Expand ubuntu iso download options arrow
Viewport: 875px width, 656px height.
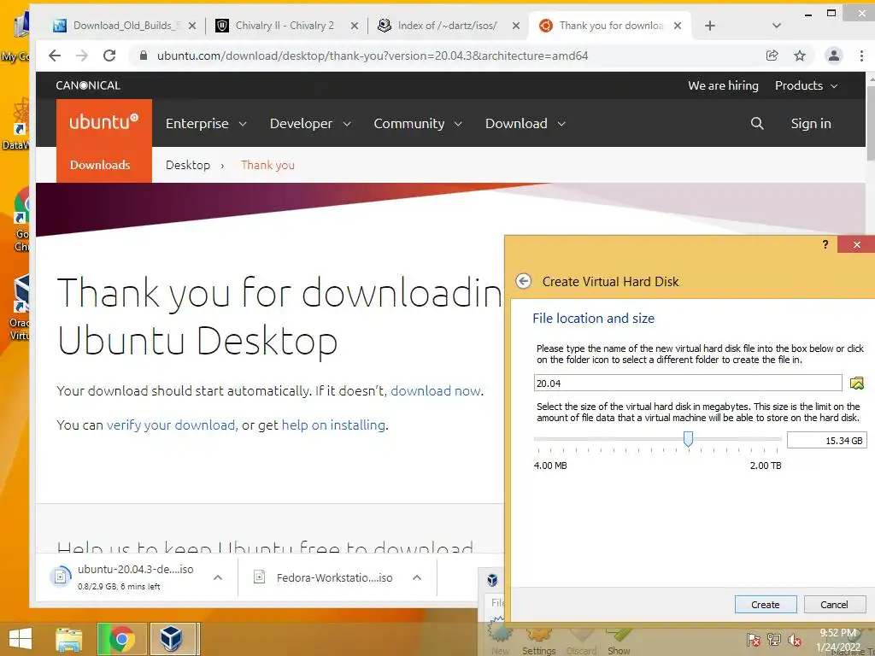pos(218,577)
